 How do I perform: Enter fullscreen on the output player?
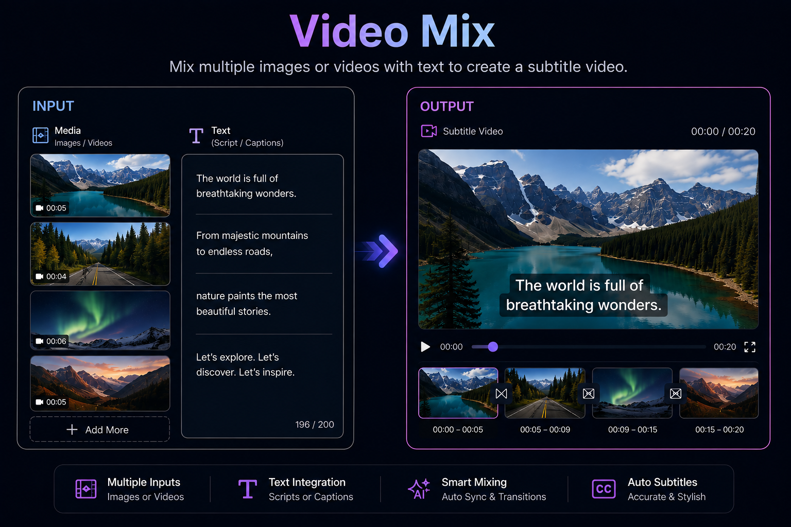coord(750,347)
